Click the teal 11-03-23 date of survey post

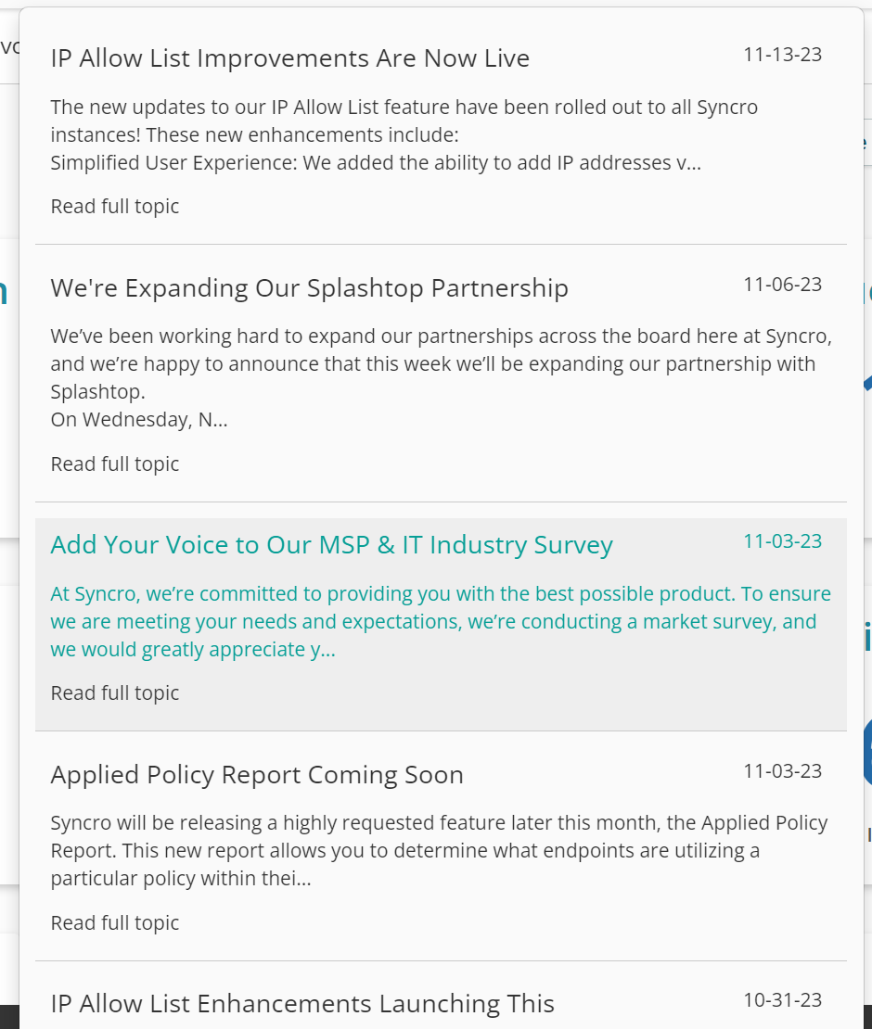[782, 541]
